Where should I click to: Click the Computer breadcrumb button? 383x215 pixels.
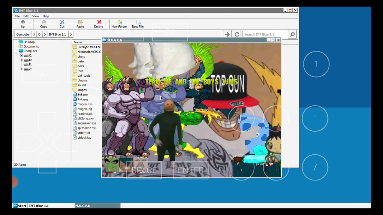click(x=23, y=34)
